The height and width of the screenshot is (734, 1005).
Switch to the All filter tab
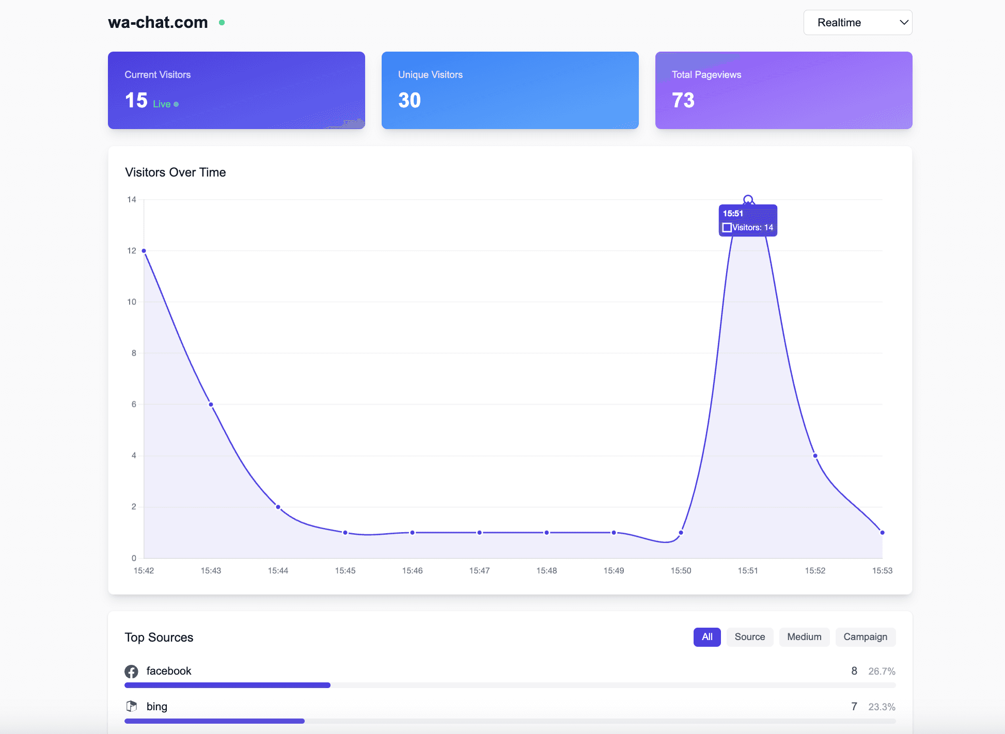706,637
